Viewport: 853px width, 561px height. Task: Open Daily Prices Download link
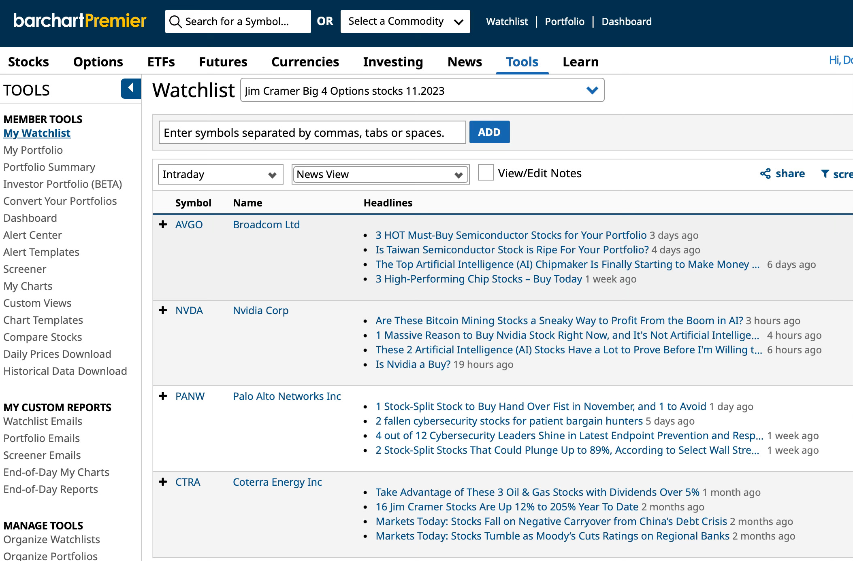pos(57,354)
